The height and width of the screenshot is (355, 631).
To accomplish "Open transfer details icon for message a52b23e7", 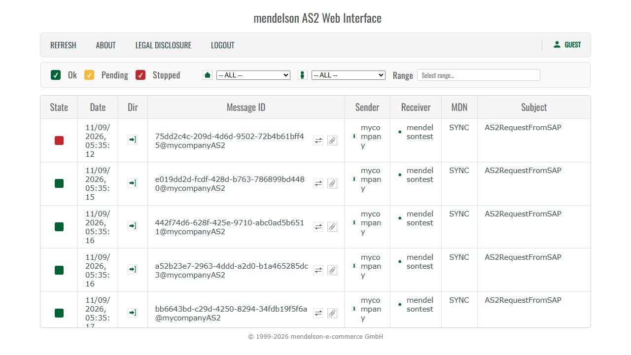I will click(x=318, y=270).
